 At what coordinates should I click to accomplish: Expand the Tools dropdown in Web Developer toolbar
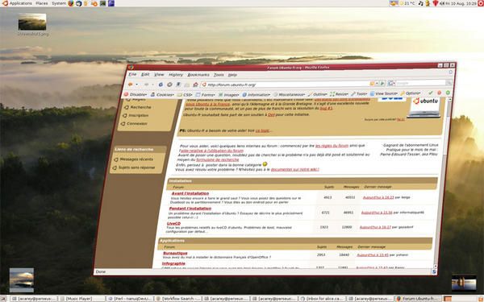pyautogui.click(x=359, y=93)
